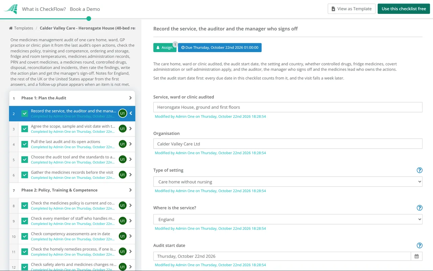Uncheck 'Choose the audit tool' task checkbox
This screenshot has height=271, width=433.
click(25, 160)
